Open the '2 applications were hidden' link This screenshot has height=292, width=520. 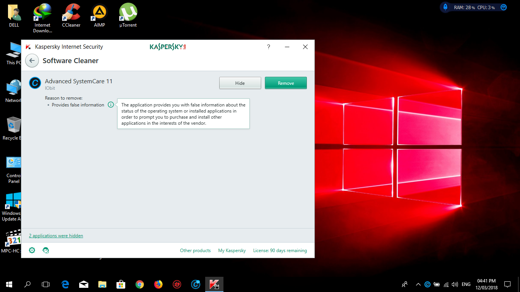(56, 236)
